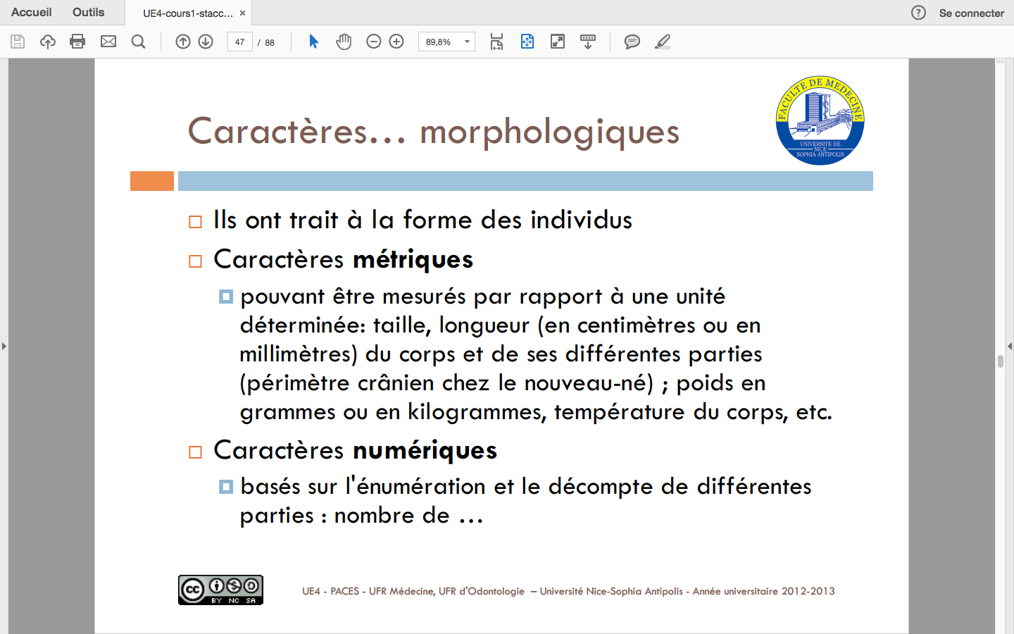Select the highlighter pen tool

click(x=663, y=42)
